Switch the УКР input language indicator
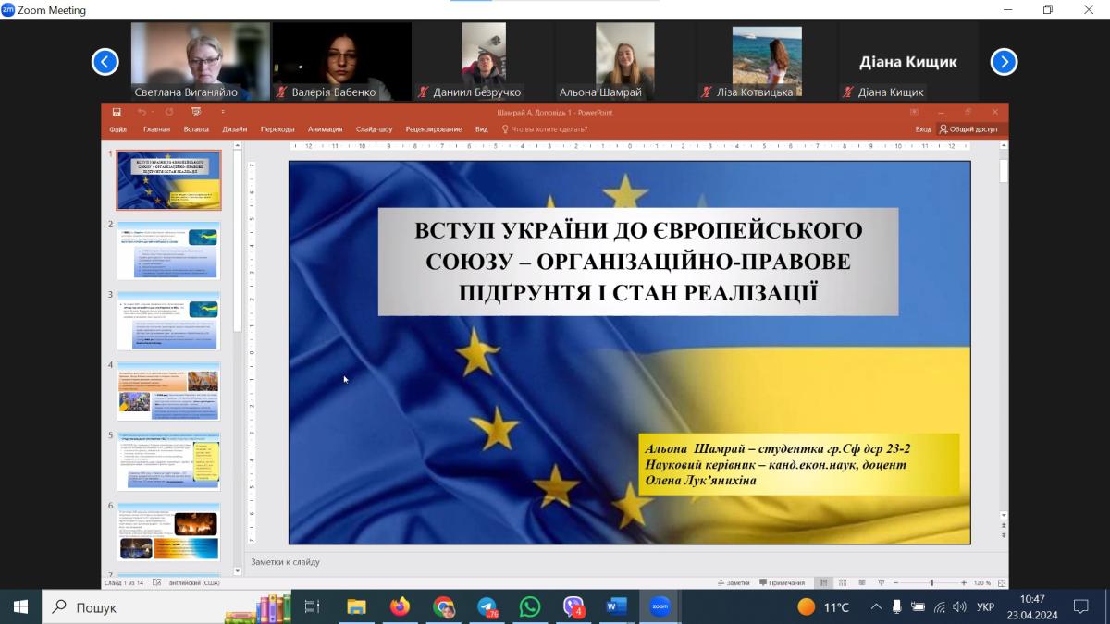This screenshot has height=624, width=1110. pos(986,606)
